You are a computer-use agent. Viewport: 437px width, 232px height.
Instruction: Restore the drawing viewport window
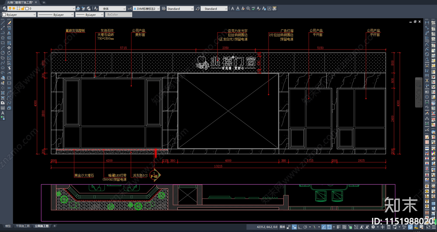pyautogui.click(x=415, y=22)
